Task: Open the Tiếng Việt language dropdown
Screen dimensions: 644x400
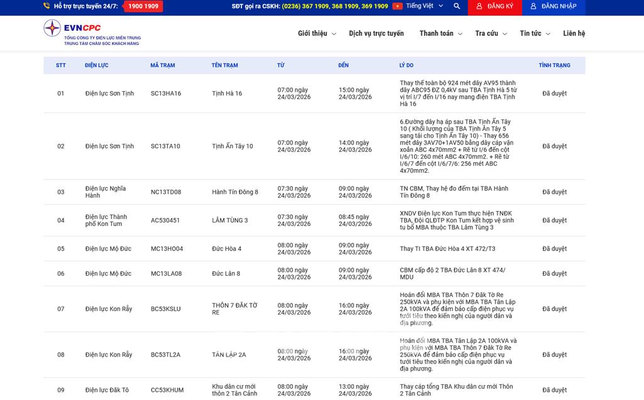Action: pos(425,6)
